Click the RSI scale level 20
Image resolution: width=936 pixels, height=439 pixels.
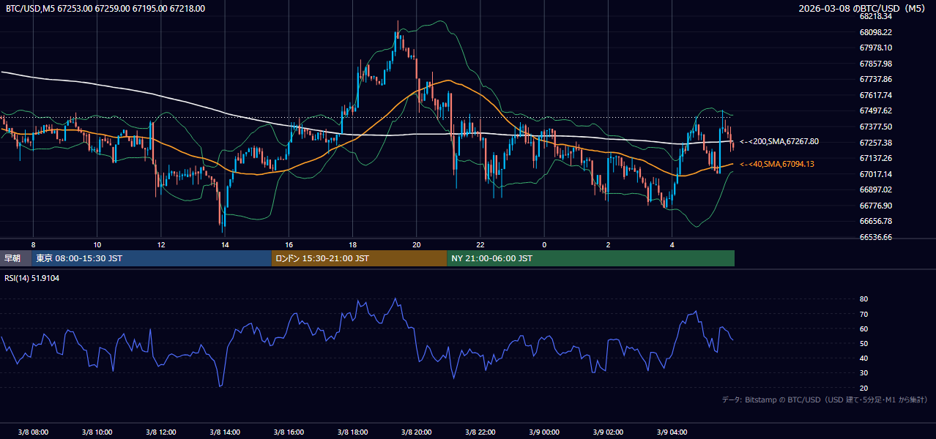pos(863,388)
